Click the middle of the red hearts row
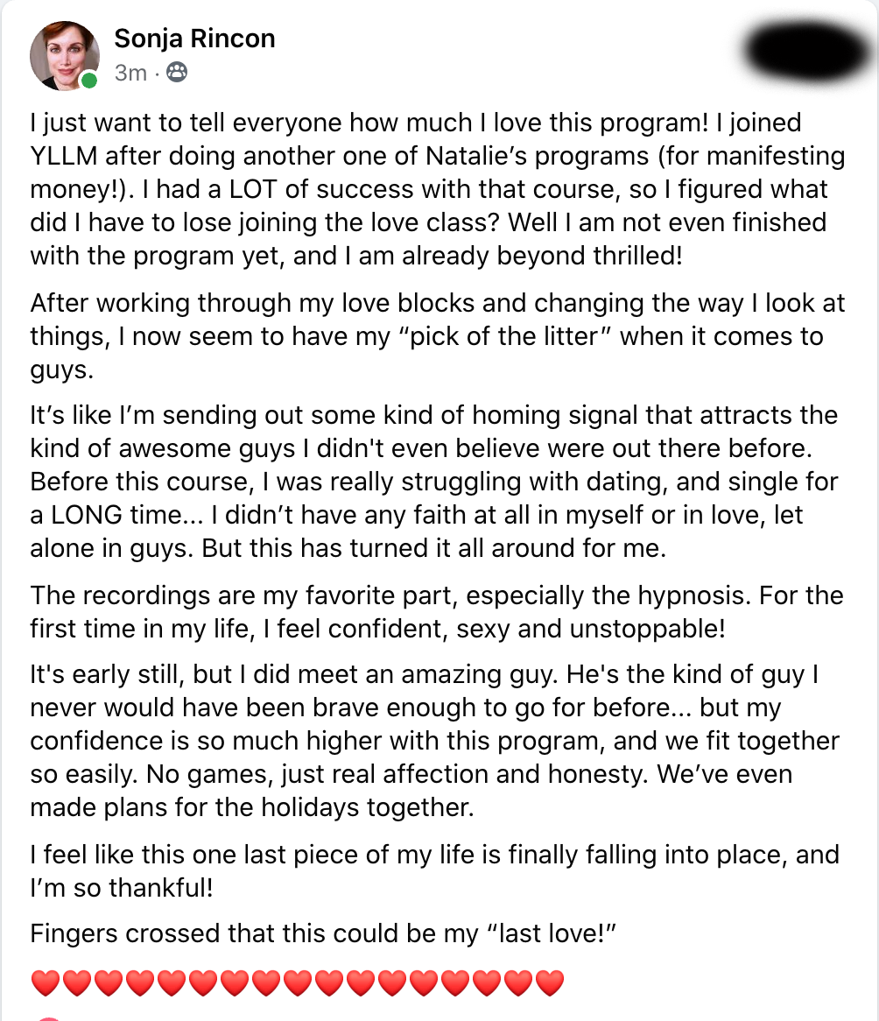This screenshot has height=1021, width=879. coord(297,983)
